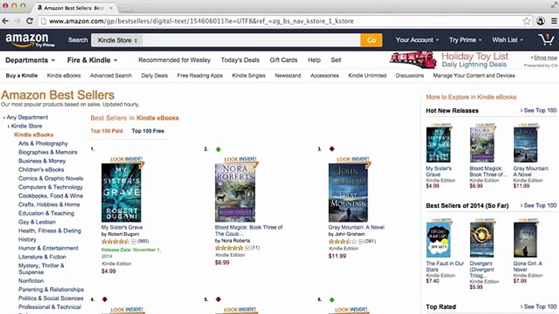
Task: Expand the Departments menu
Action: tap(30, 60)
